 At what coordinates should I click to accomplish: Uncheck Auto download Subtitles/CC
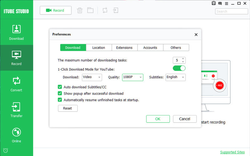pyautogui.click(x=60, y=87)
